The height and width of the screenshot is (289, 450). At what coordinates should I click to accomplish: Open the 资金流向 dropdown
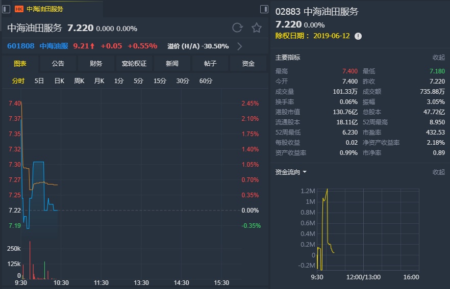tap(305, 172)
